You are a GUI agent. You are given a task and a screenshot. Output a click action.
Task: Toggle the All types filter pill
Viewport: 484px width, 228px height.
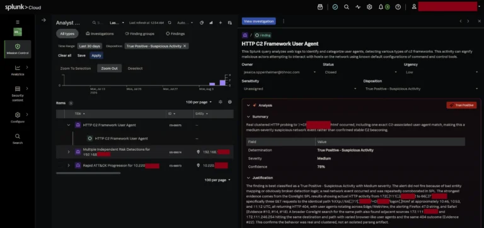[67, 33]
